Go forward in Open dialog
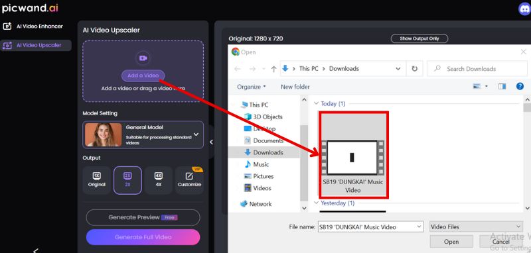 252,69
